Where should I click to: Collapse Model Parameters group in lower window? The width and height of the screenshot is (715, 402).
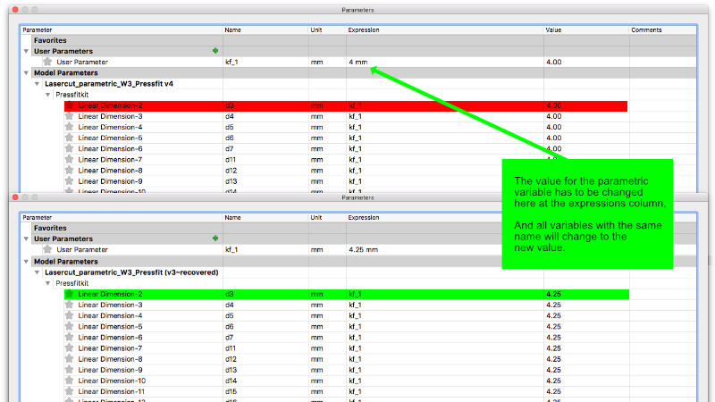(26, 262)
